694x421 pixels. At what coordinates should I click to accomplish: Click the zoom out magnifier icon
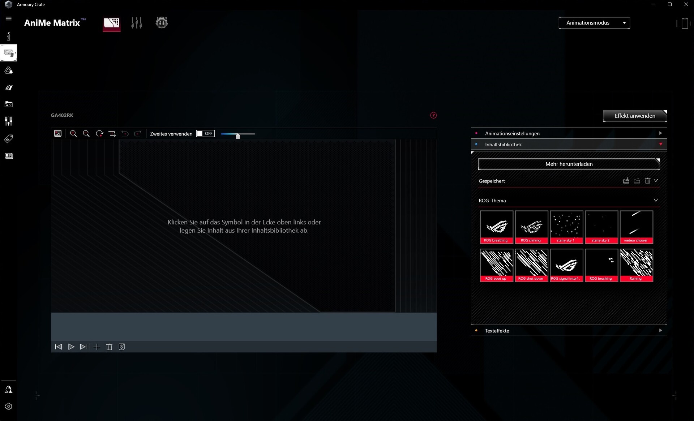pos(86,133)
